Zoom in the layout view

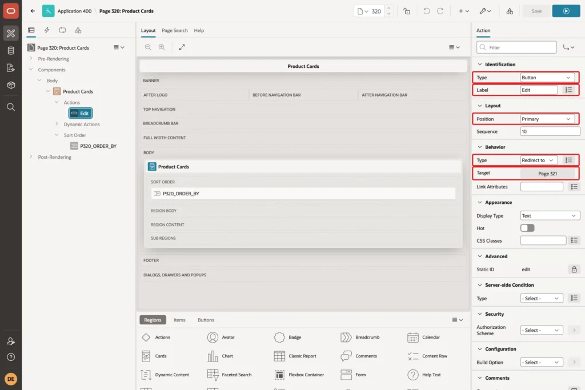coord(162,47)
